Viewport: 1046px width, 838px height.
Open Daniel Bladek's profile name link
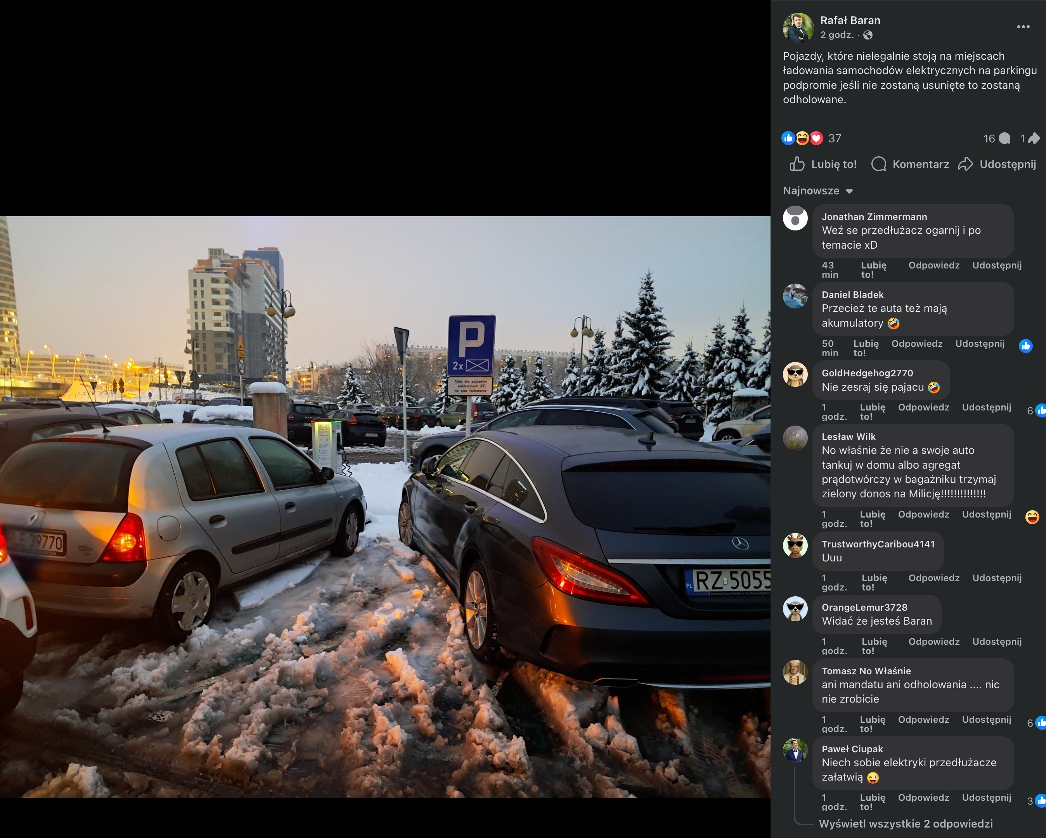coord(852,294)
